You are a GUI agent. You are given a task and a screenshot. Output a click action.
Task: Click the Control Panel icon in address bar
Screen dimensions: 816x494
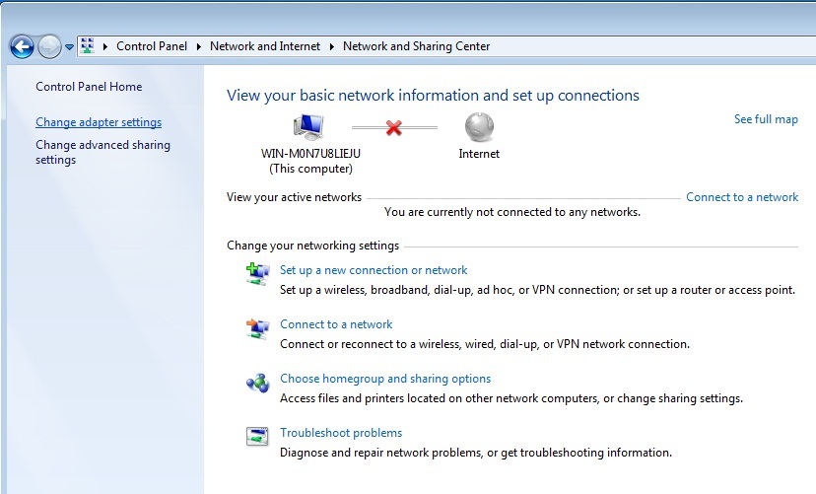[x=88, y=45]
